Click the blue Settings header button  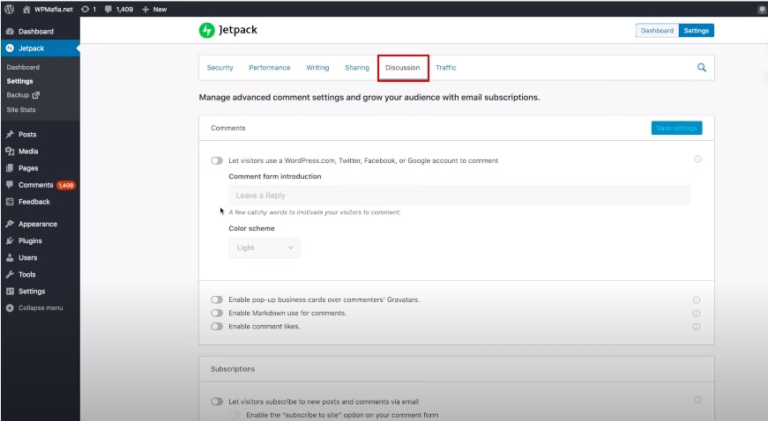[x=696, y=30]
